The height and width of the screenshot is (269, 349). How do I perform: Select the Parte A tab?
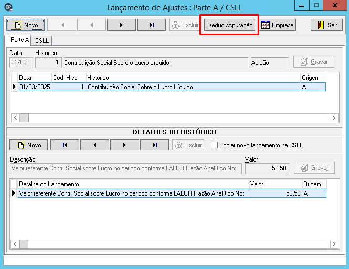click(18, 40)
